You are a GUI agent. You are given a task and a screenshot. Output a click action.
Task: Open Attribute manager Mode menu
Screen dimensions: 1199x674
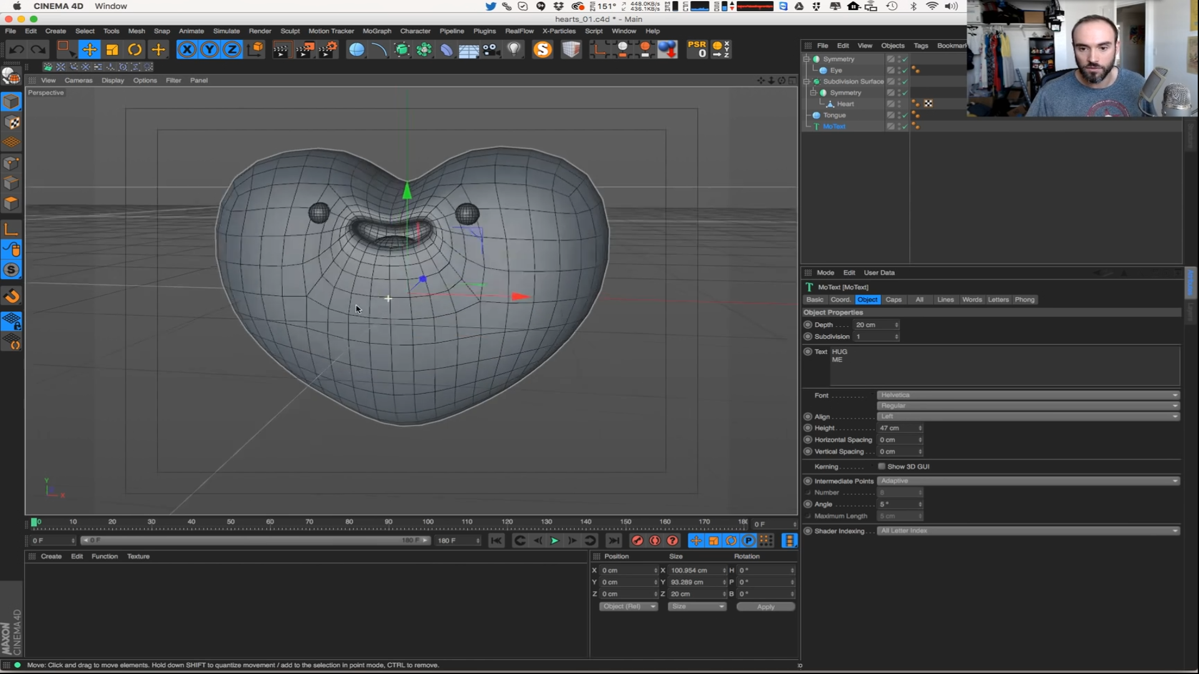(825, 273)
